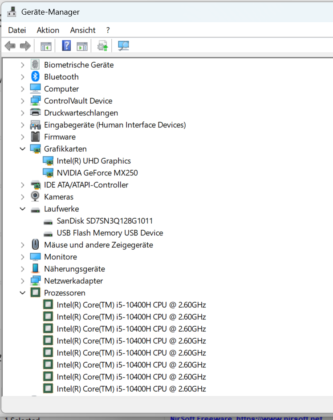Expand the Firmware node chevron
The height and width of the screenshot is (420, 333).
point(23,137)
